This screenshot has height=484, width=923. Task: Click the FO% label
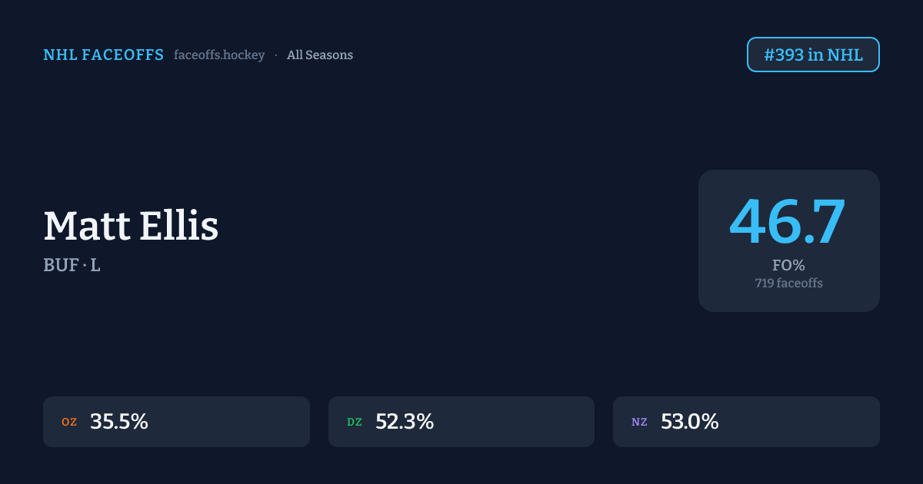tap(788, 266)
